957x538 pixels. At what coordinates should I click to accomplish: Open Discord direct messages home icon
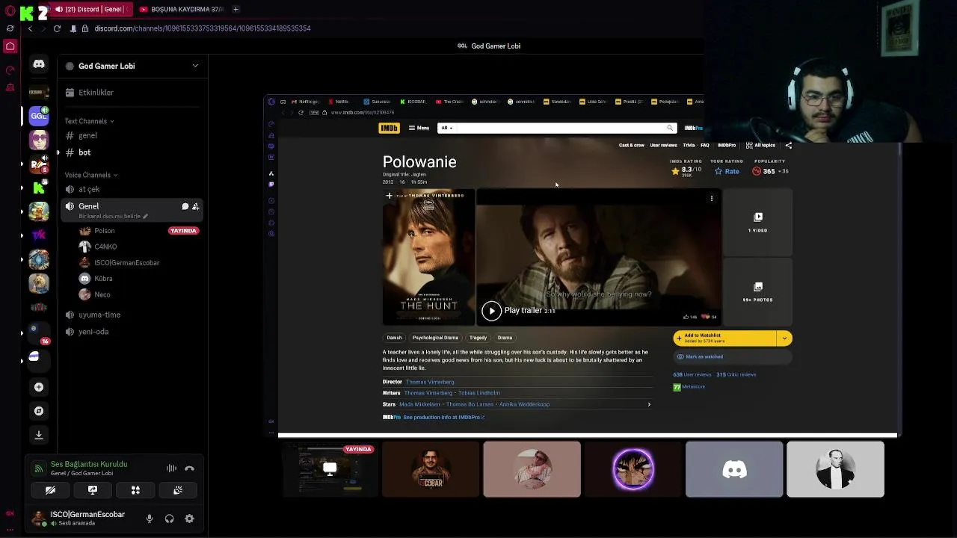tap(39, 64)
